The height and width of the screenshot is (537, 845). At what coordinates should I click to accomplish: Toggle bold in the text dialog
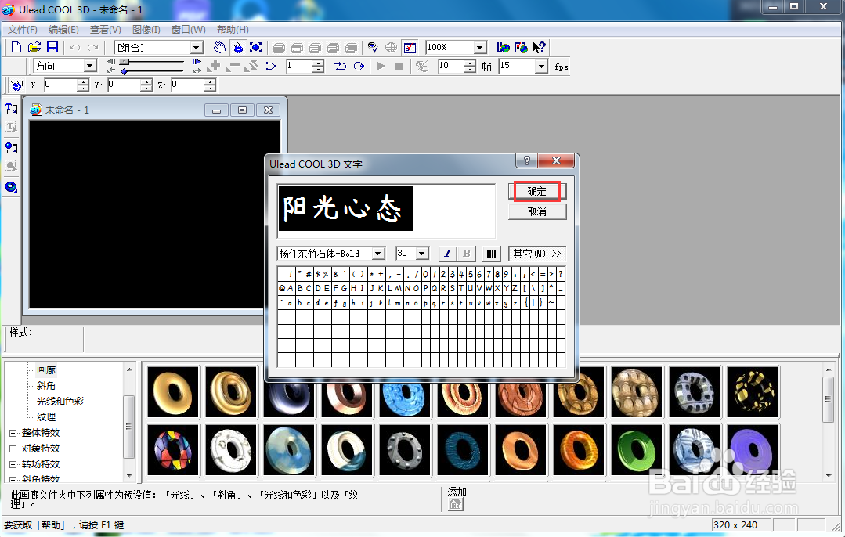tap(467, 254)
